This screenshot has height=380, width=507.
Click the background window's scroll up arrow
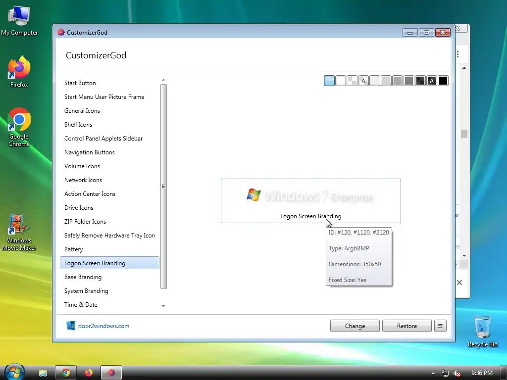[x=464, y=68]
